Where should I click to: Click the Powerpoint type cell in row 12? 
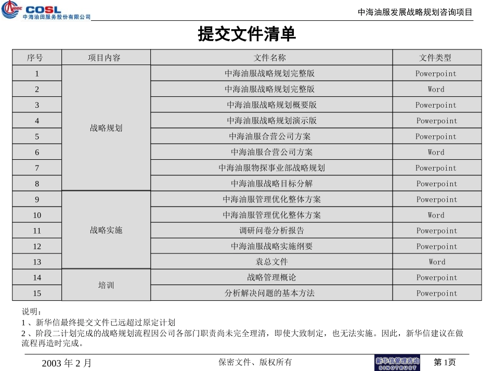[x=437, y=246]
